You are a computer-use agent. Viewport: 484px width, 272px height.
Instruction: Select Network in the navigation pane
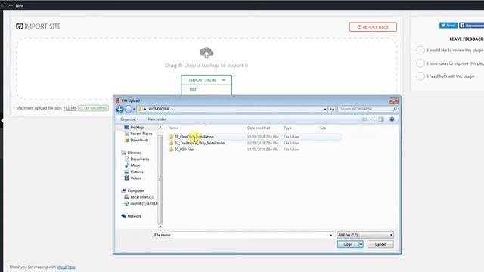134,216
